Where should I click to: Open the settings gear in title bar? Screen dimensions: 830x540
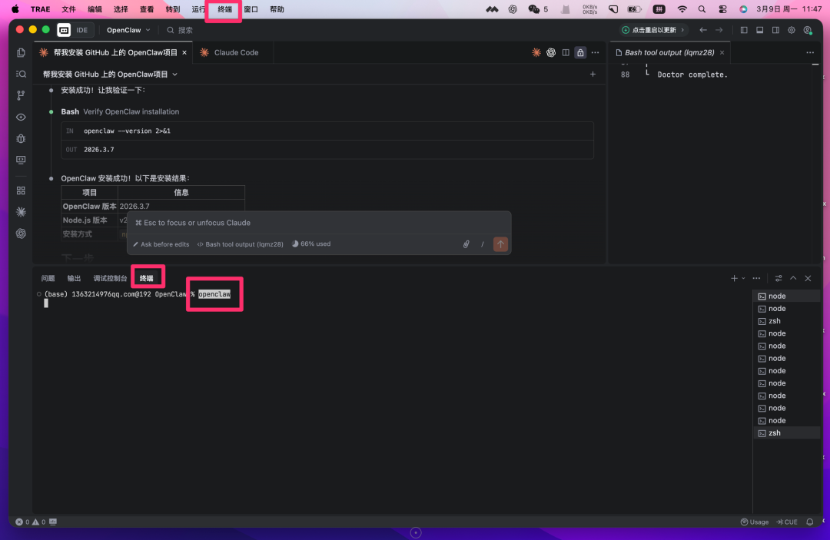click(792, 30)
